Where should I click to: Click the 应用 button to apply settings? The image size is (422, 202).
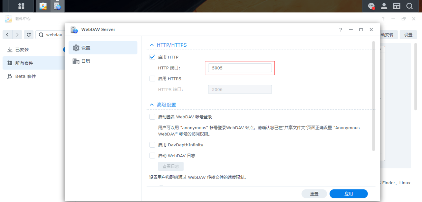[348, 193]
